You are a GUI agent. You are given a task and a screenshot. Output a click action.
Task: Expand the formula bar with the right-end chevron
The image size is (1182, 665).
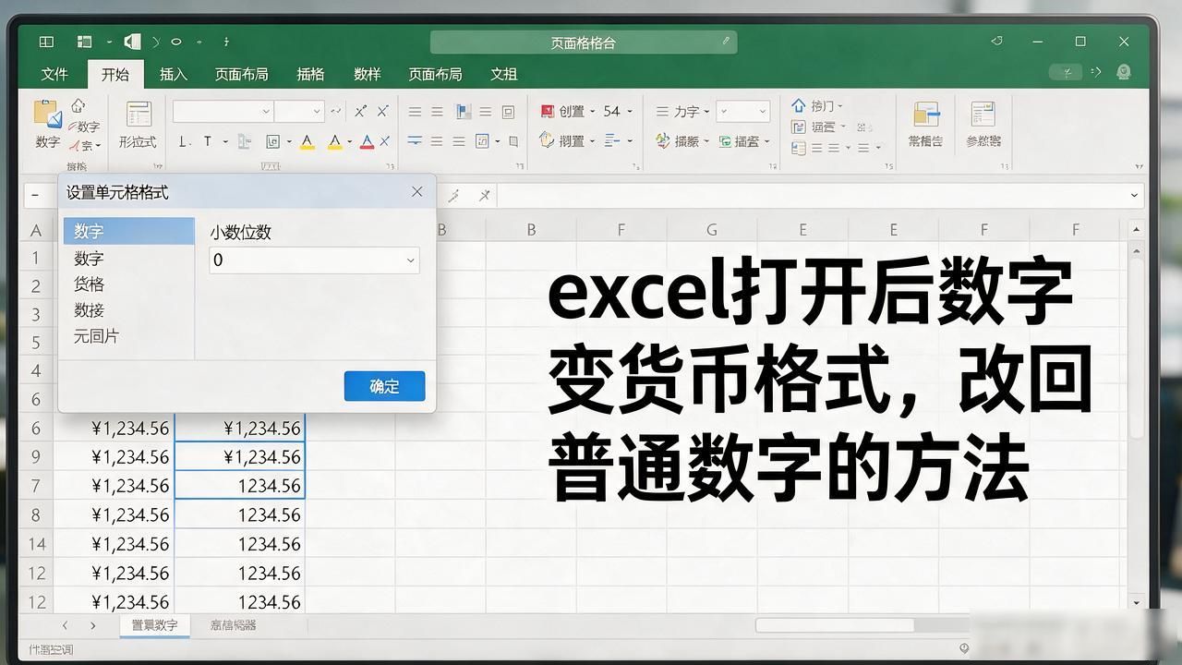pyautogui.click(x=1135, y=196)
